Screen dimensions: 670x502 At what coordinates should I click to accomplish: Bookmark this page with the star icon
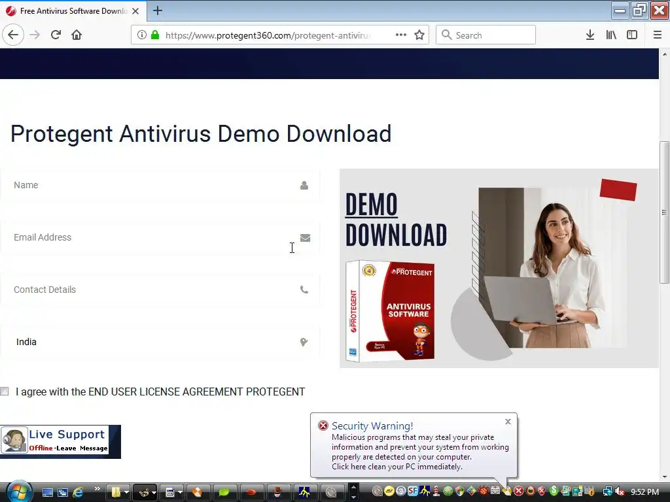[x=419, y=35]
